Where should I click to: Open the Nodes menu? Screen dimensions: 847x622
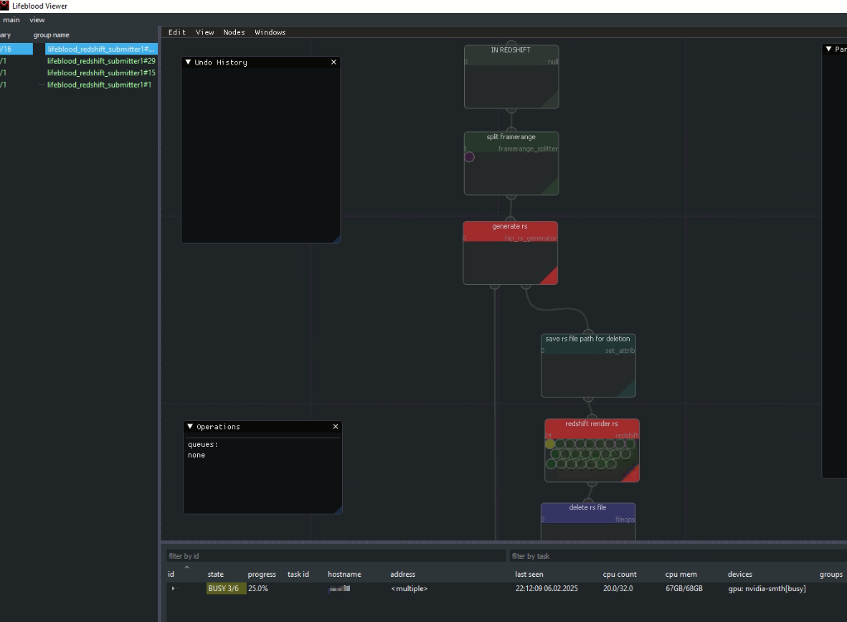(234, 32)
